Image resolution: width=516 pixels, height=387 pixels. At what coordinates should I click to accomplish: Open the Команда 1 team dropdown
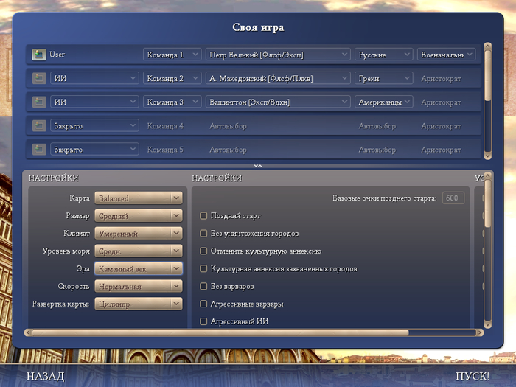(172, 55)
